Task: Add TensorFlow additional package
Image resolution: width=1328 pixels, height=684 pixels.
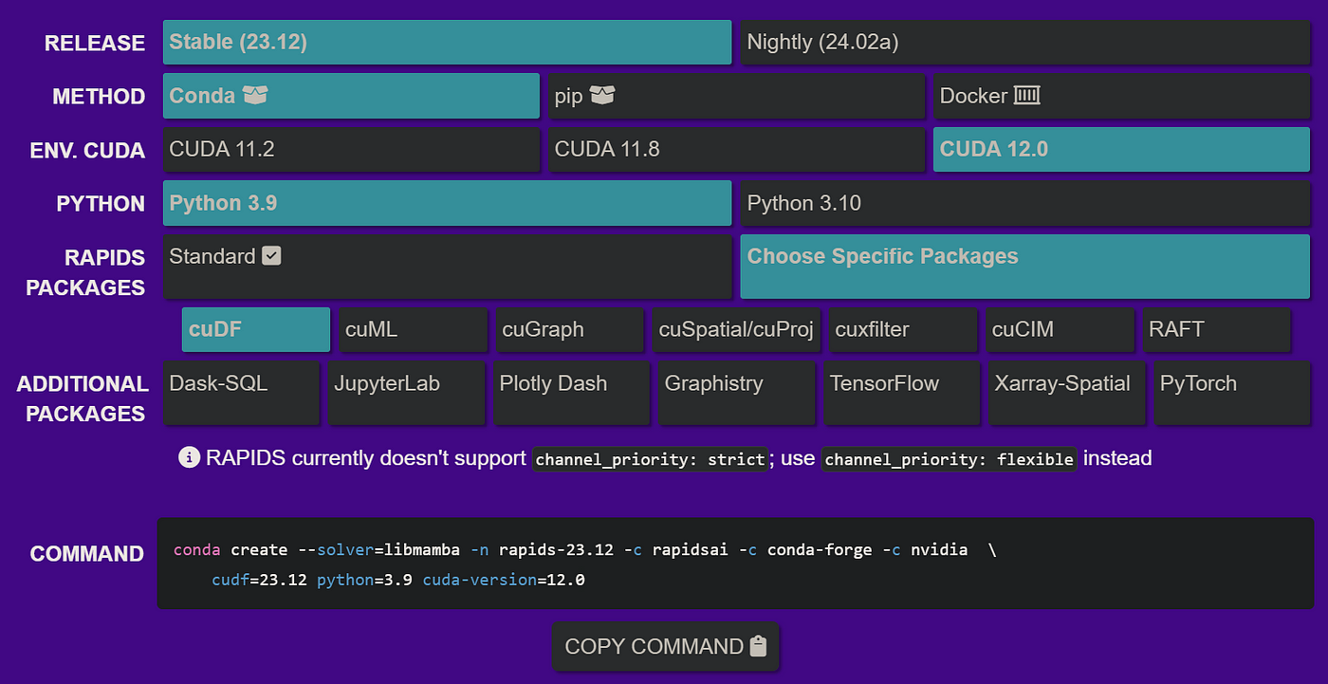Action: point(901,391)
